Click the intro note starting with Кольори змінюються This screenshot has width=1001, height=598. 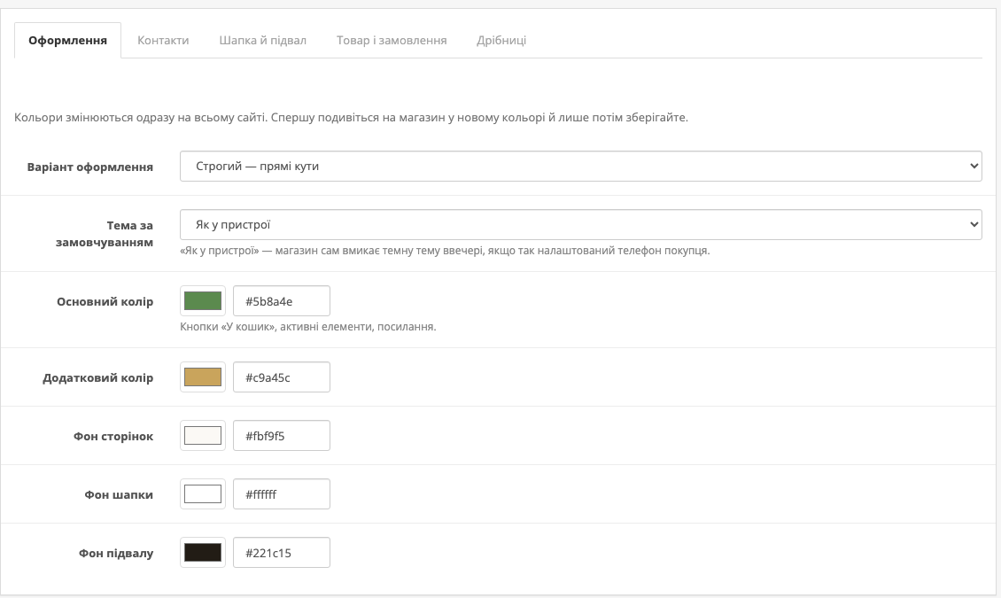(x=351, y=118)
